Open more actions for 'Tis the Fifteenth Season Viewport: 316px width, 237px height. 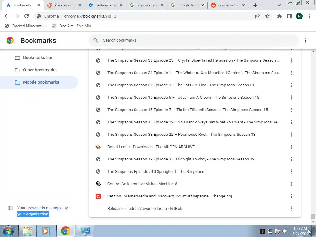click(292, 110)
